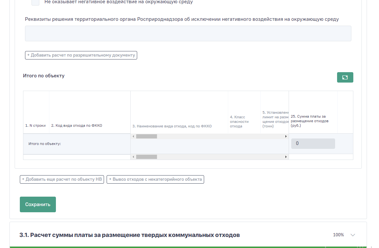Toggle 'Не оказывает негативное воздействие' checkbox

tap(35, 2)
